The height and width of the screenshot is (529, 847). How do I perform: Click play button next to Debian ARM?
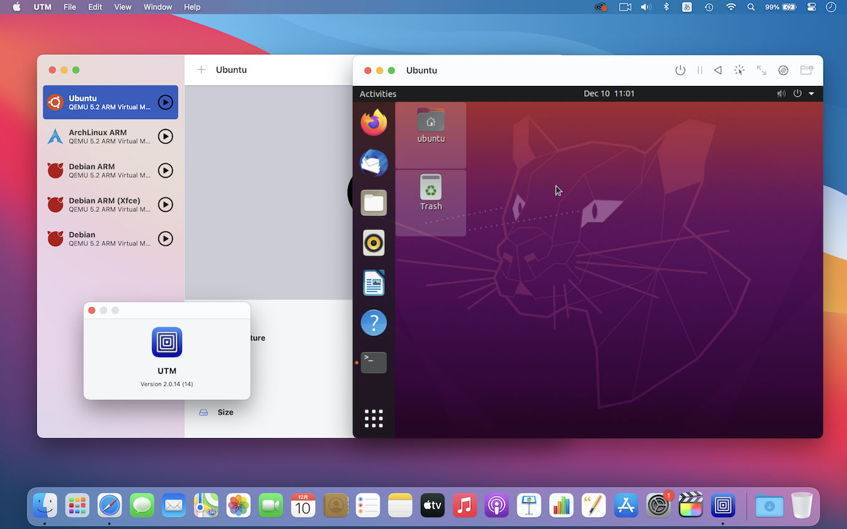pos(165,171)
